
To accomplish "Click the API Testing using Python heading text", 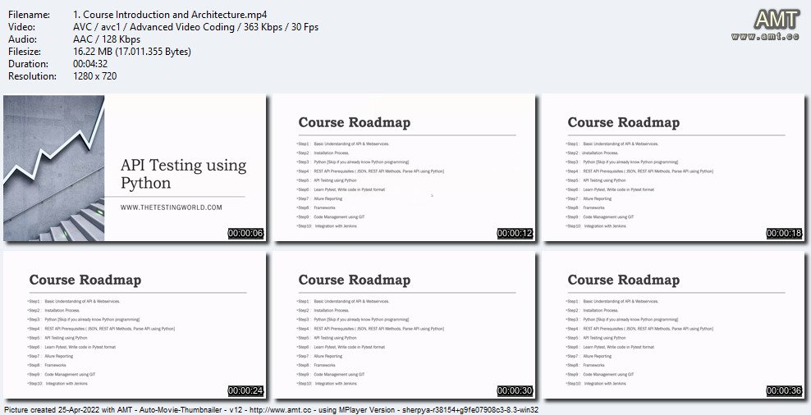I will [182, 174].
